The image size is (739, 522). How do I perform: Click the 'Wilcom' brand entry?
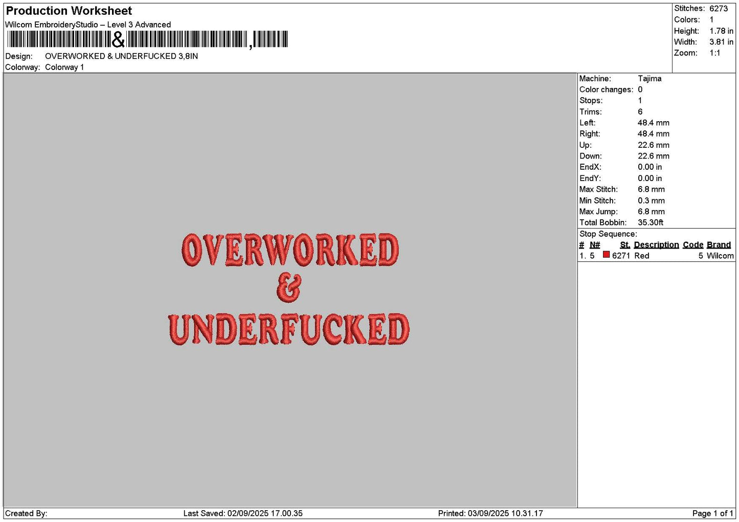coord(720,256)
